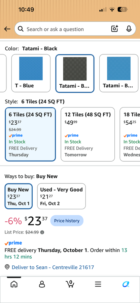The height and width of the screenshot is (303, 140).
Task: Tap the microphone voice search icon
Action: point(129,29)
